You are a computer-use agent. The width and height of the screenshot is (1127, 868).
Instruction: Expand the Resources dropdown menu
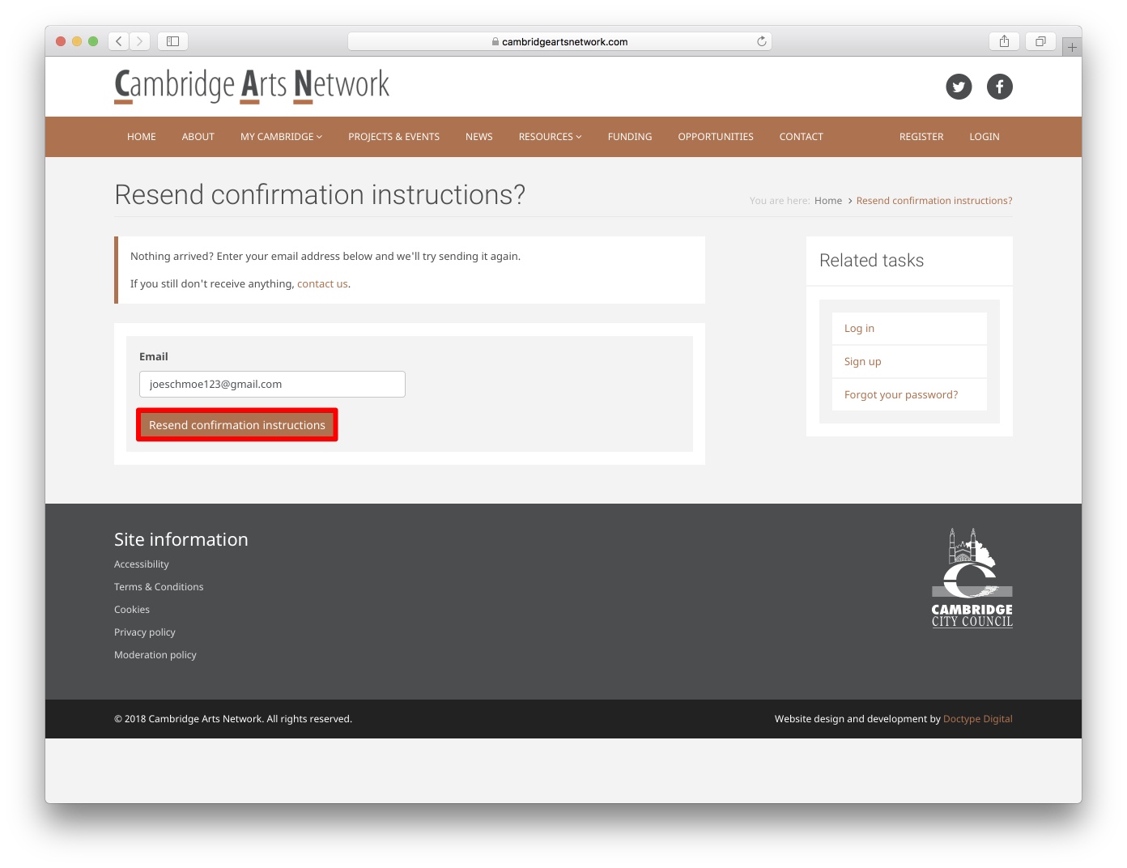coord(550,137)
